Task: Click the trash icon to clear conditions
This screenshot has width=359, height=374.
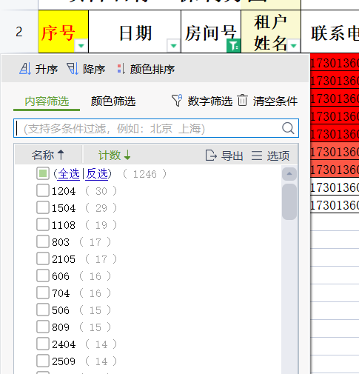Action: (x=242, y=100)
